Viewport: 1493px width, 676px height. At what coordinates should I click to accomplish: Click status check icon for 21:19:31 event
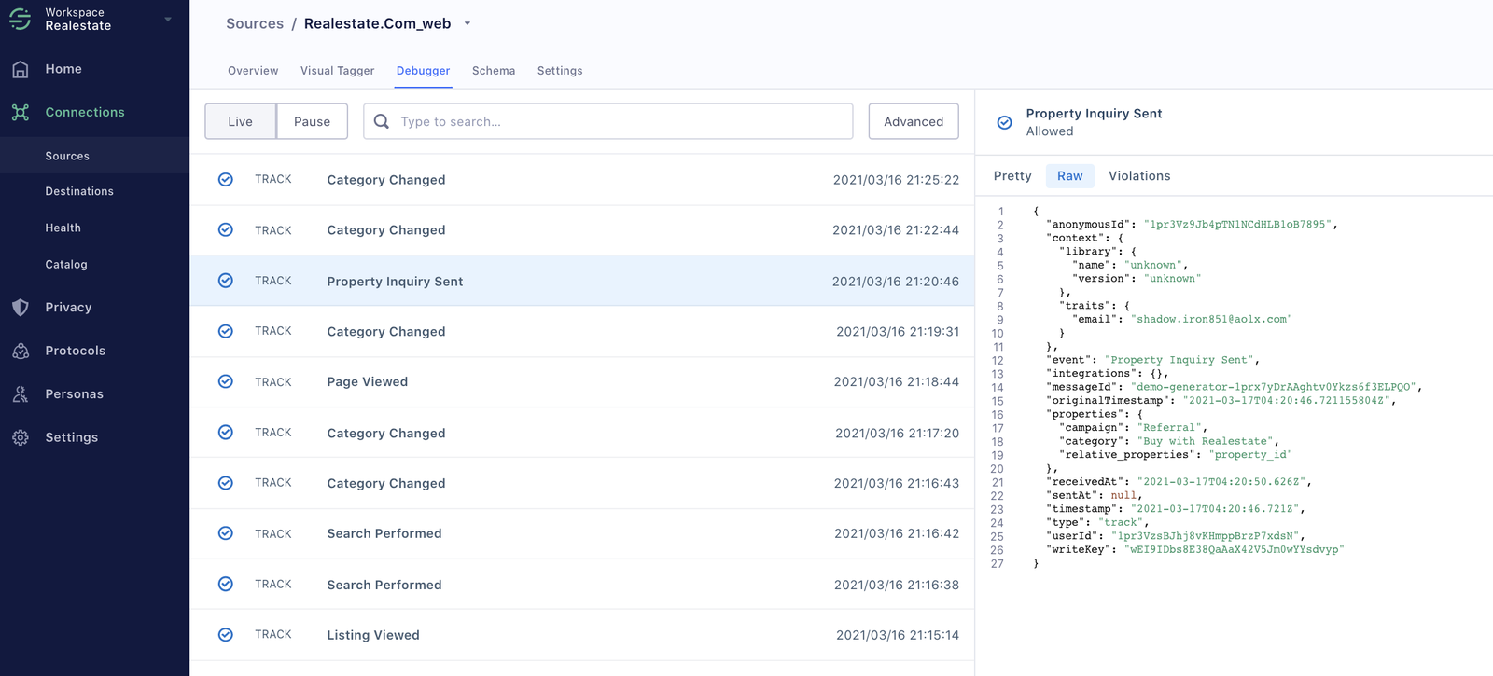tap(226, 331)
